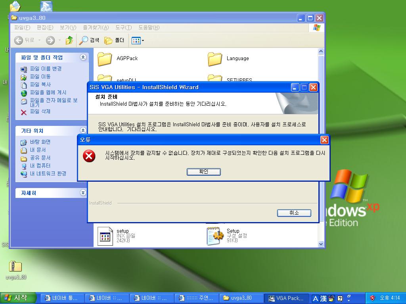Open 내 문서 from the sidebar
This screenshot has height=304, width=406.
[x=38, y=150]
